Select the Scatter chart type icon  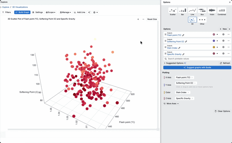[173, 10]
